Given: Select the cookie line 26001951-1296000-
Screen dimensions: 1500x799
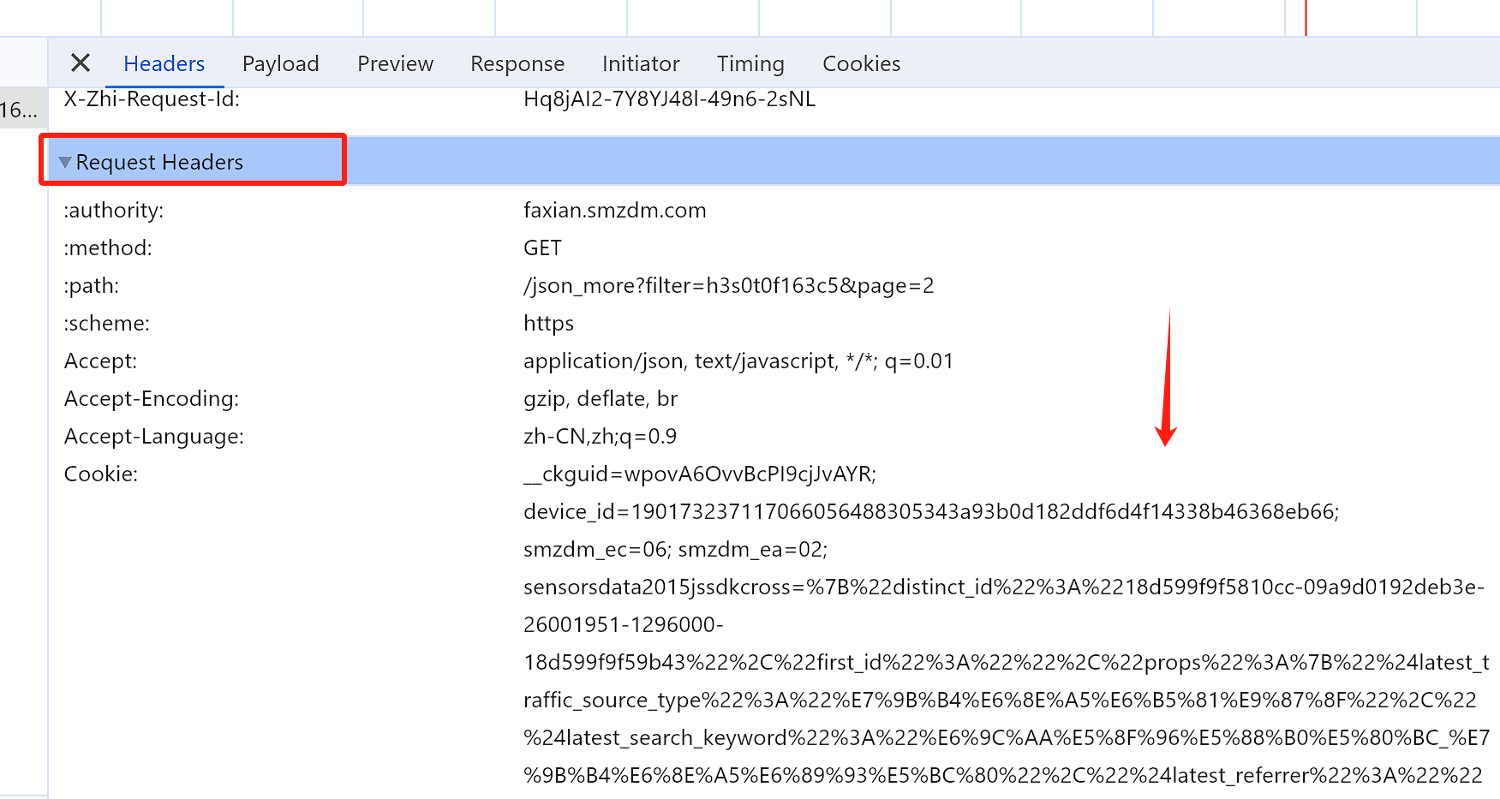Looking at the screenshot, I should [x=624, y=625].
